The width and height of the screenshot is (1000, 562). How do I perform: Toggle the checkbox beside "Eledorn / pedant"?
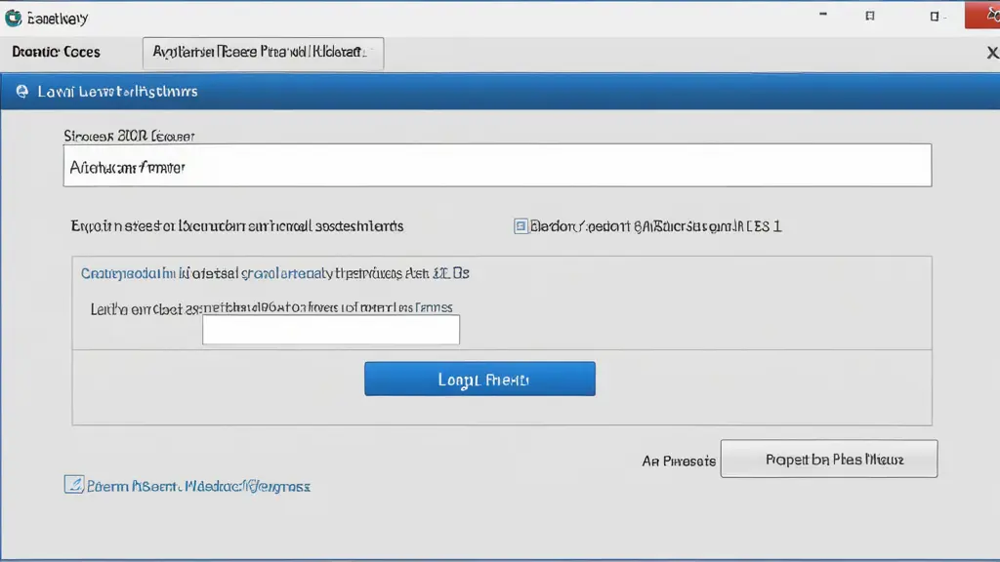pyautogui.click(x=521, y=226)
